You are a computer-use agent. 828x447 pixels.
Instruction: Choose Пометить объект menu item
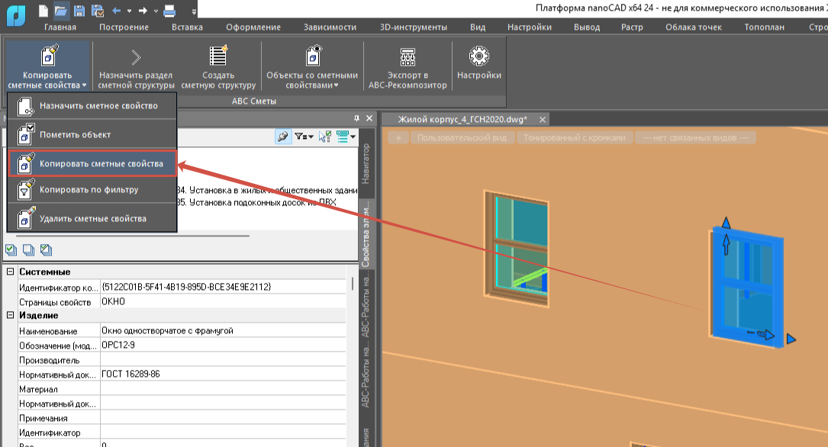pyautogui.click(x=92, y=134)
